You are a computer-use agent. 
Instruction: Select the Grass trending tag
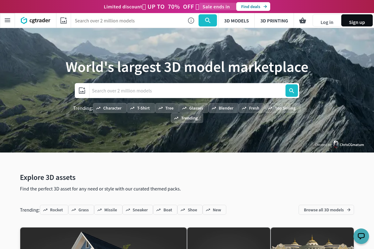click(81, 210)
